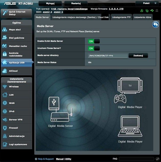This screenshot has height=162, width=161.
Task: Click the laptop Digital Media Player illustration
Action: point(130,126)
